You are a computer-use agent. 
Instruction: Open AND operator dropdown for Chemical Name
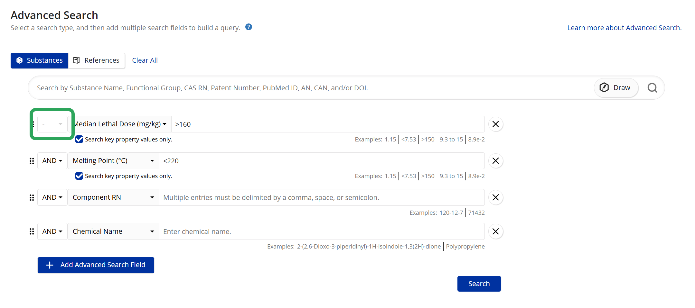click(52, 231)
